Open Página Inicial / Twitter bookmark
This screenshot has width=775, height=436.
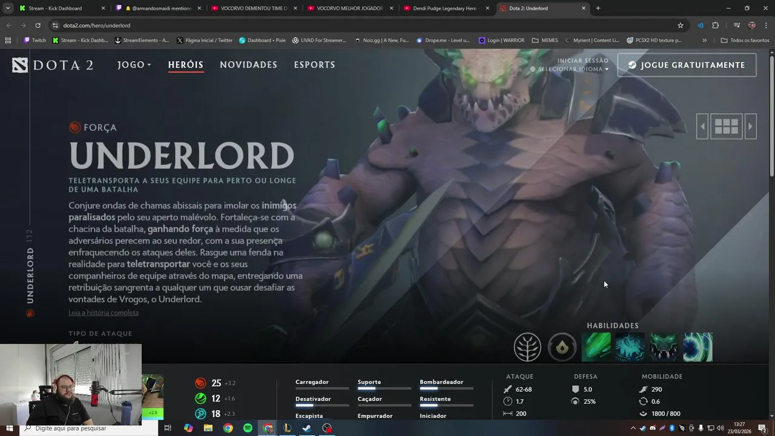click(205, 40)
